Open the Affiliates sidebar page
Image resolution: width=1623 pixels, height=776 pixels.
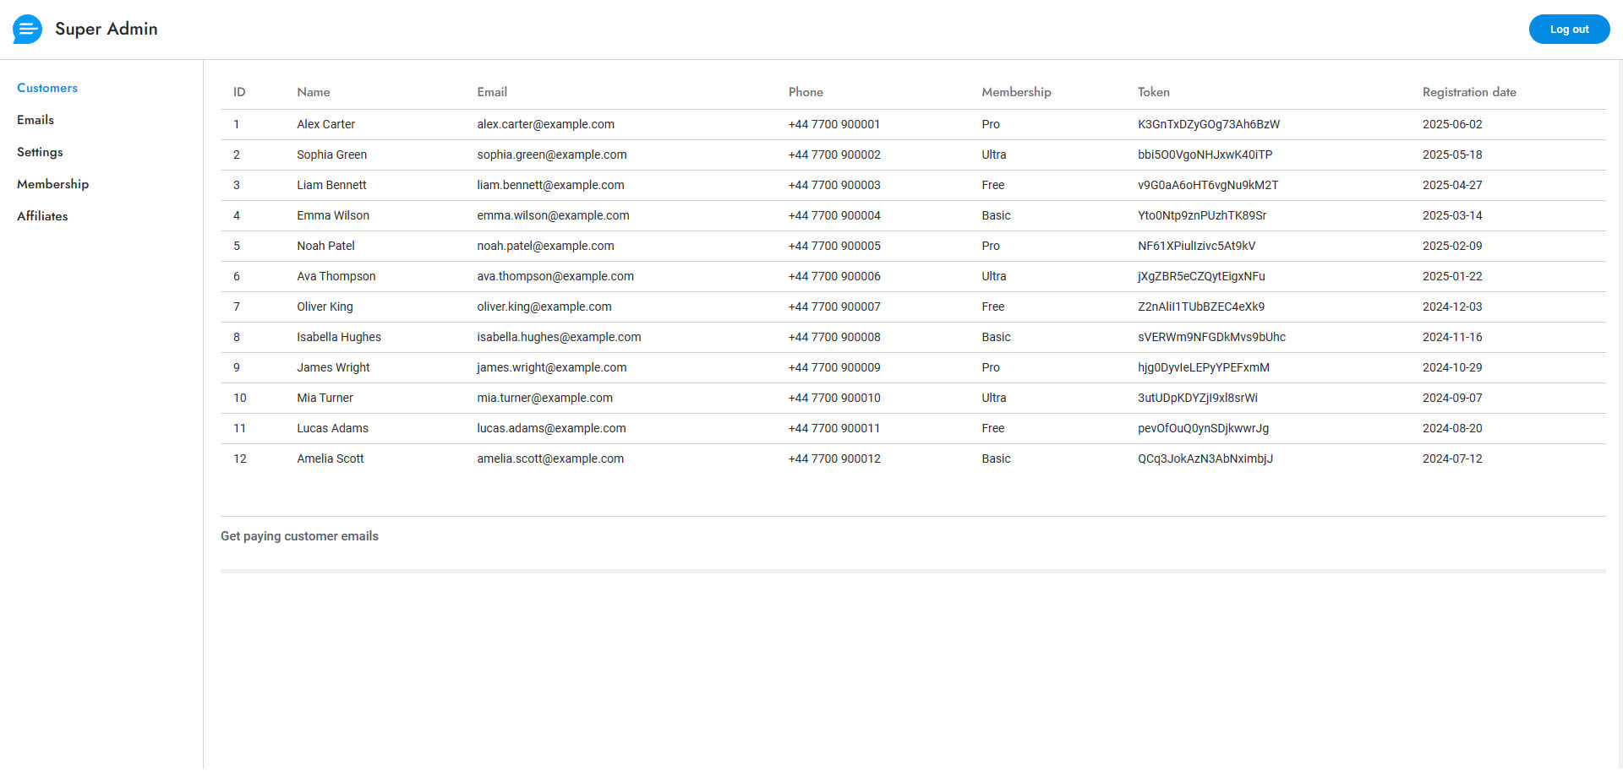pyautogui.click(x=42, y=216)
